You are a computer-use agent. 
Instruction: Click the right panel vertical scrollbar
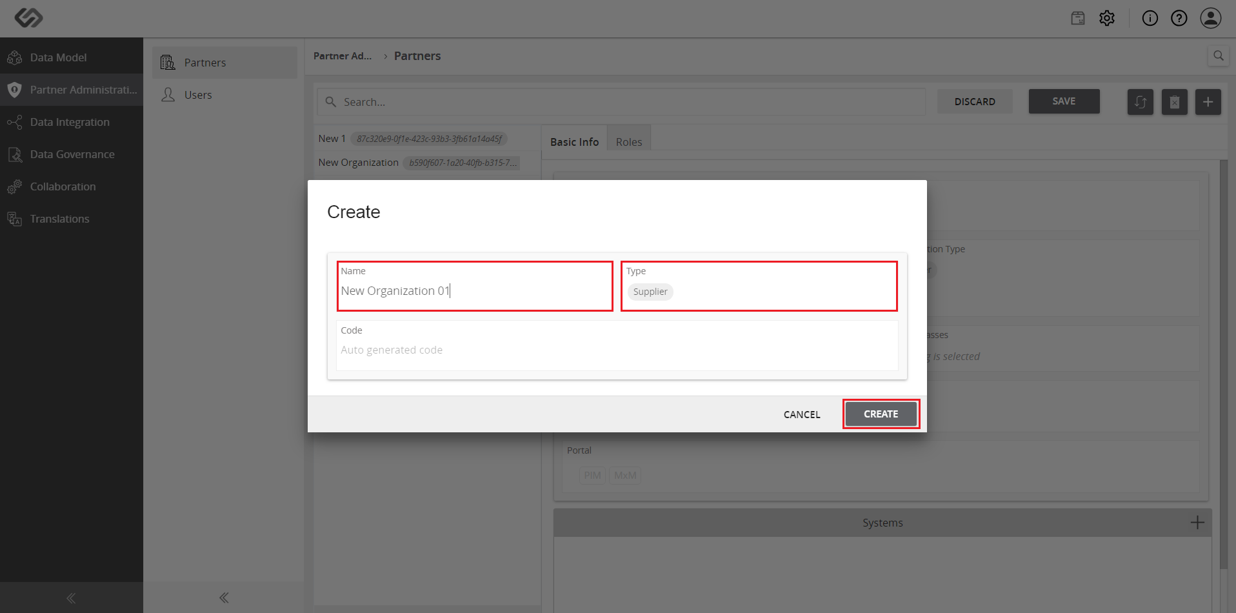pos(1224,365)
